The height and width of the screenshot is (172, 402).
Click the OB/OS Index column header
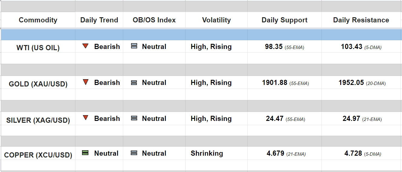coord(154,20)
